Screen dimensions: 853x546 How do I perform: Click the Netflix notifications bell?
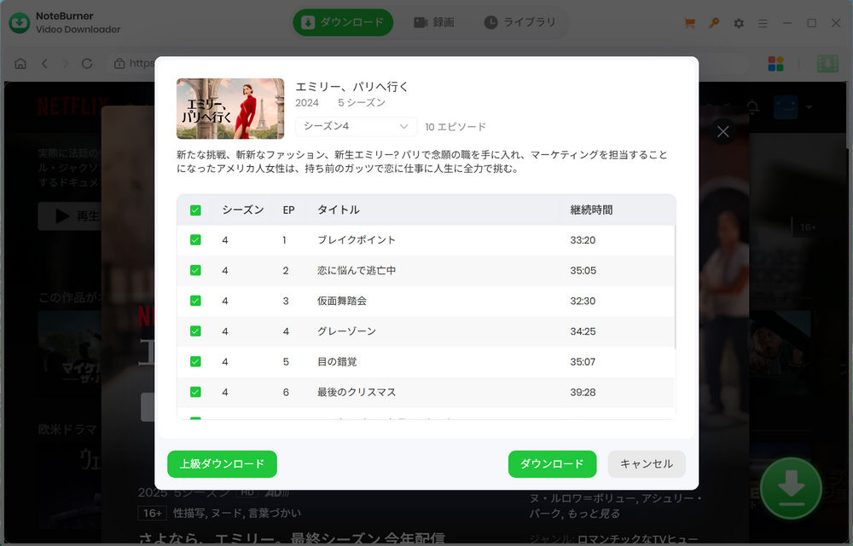753,106
